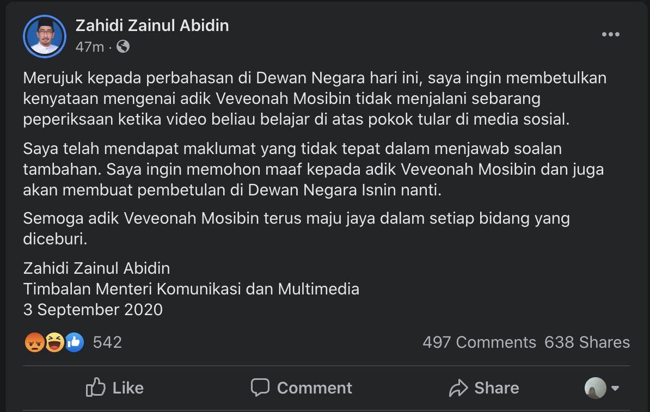This screenshot has width=650, height=412.
Task: Click the globe public audience icon
Action: coord(123,47)
